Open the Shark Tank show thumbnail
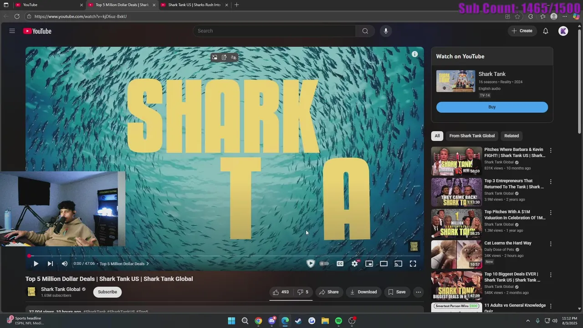The height and width of the screenshot is (328, 583). 455,81
